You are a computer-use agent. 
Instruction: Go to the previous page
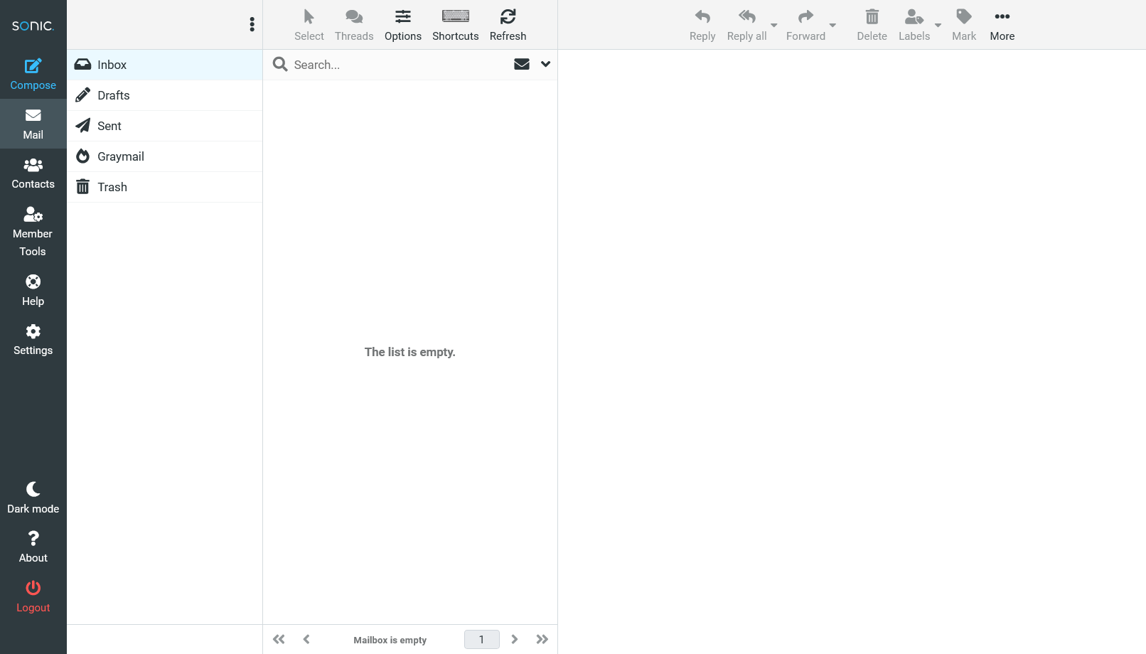pos(306,639)
